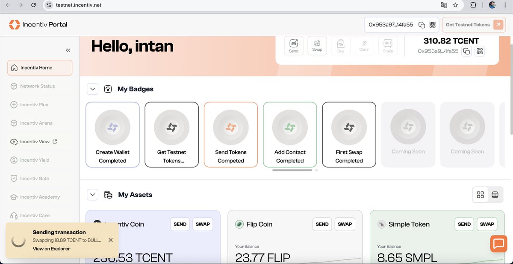Click the Buy quick action icon

click(341, 45)
